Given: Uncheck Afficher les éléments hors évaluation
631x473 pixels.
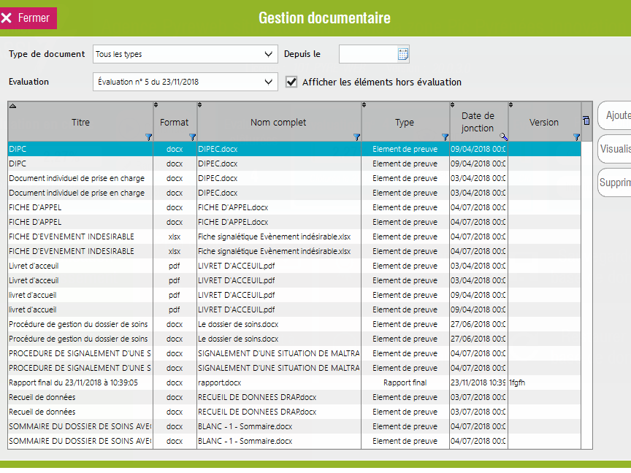Looking at the screenshot, I should 291,82.
